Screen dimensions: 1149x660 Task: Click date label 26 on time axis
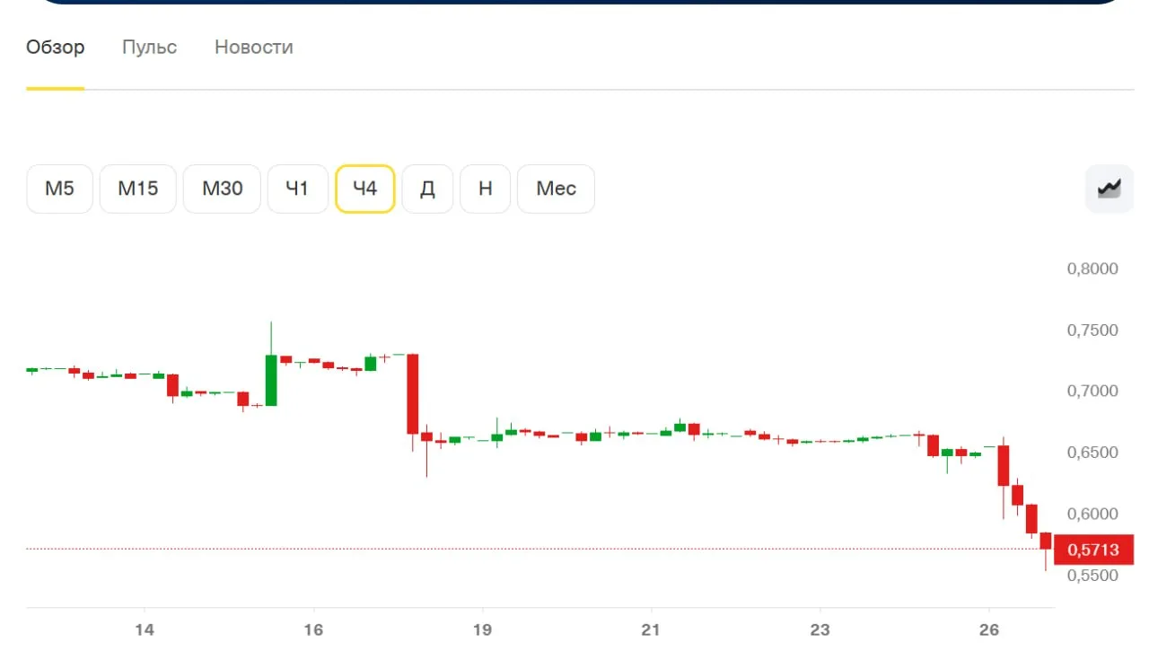click(x=988, y=629)
